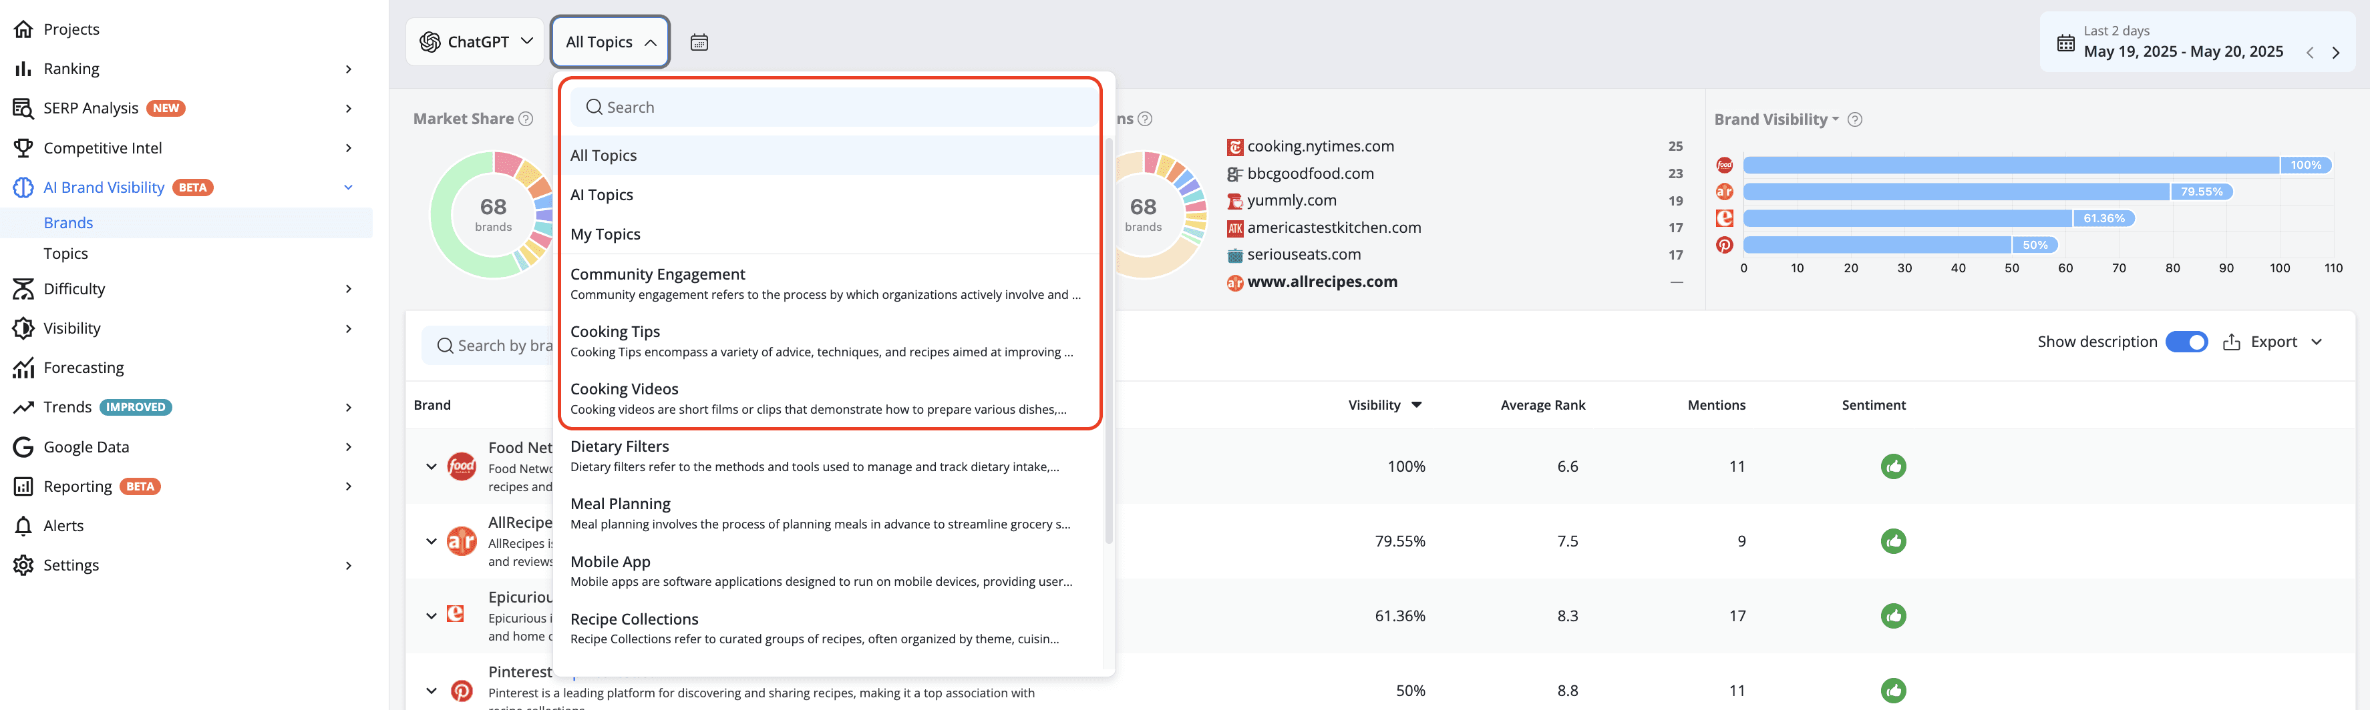Click the Food Network sentiment thumbs-up icon
Viewport: 2370px width, 710px height.
(x=1892, y=466)
